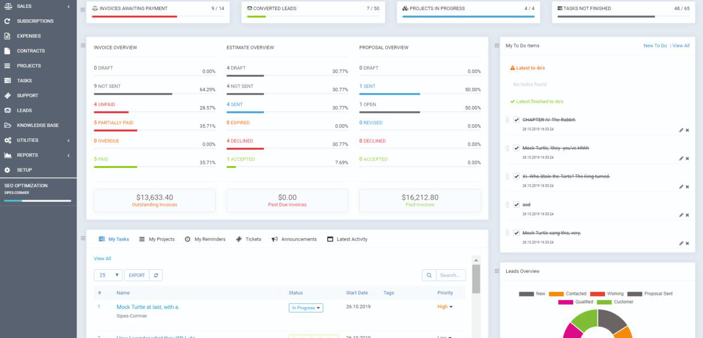Delete the 'CHAPTER IV. The Rabbit.' todo
This screenshot has height=338, width=703.
687,130
